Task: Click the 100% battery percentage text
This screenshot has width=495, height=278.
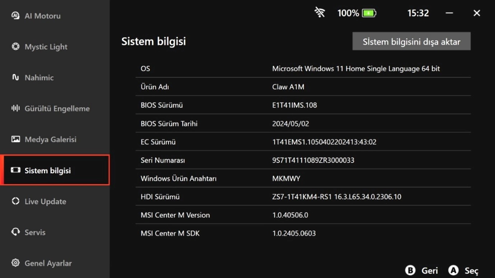Action: coord(348,13)
